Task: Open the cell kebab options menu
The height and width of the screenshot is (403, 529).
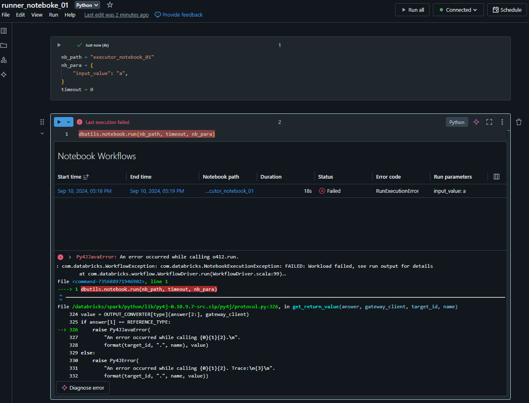Action: pos(502,122)
